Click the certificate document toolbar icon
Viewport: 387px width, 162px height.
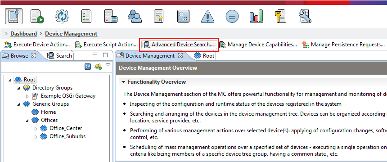pyautogui.click(x=159, y=17)
